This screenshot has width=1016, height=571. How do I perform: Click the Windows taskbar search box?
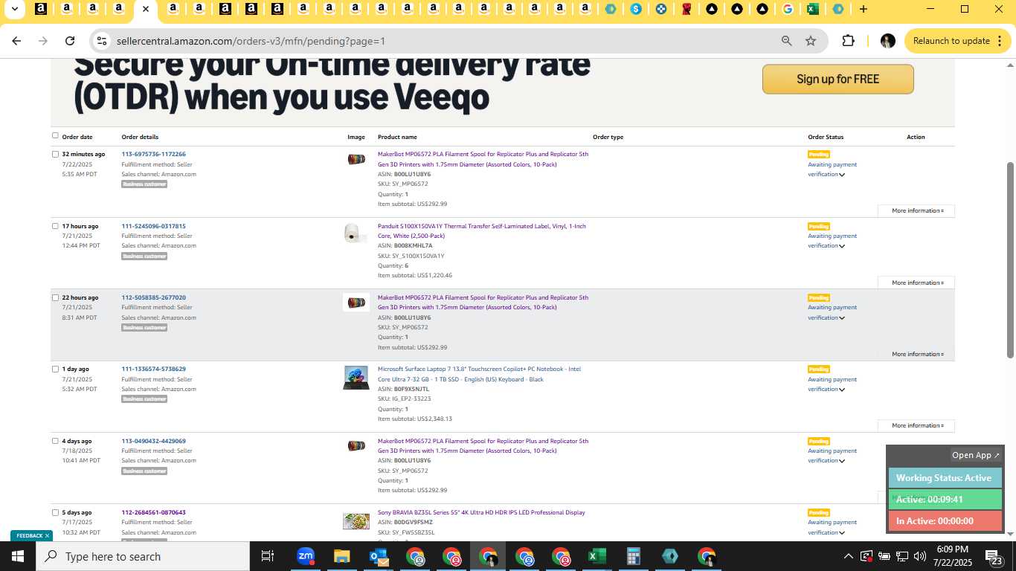(x=143, y=556)
